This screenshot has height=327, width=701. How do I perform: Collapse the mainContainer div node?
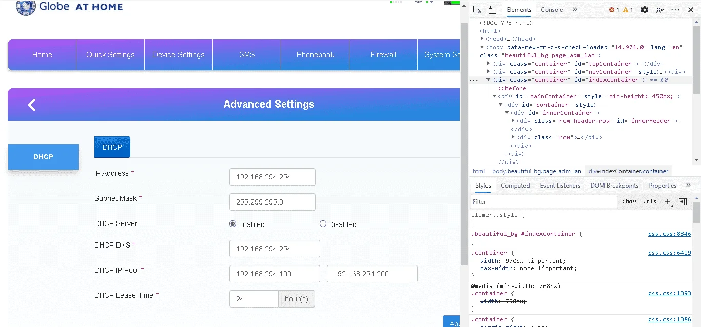pos(494,96)
